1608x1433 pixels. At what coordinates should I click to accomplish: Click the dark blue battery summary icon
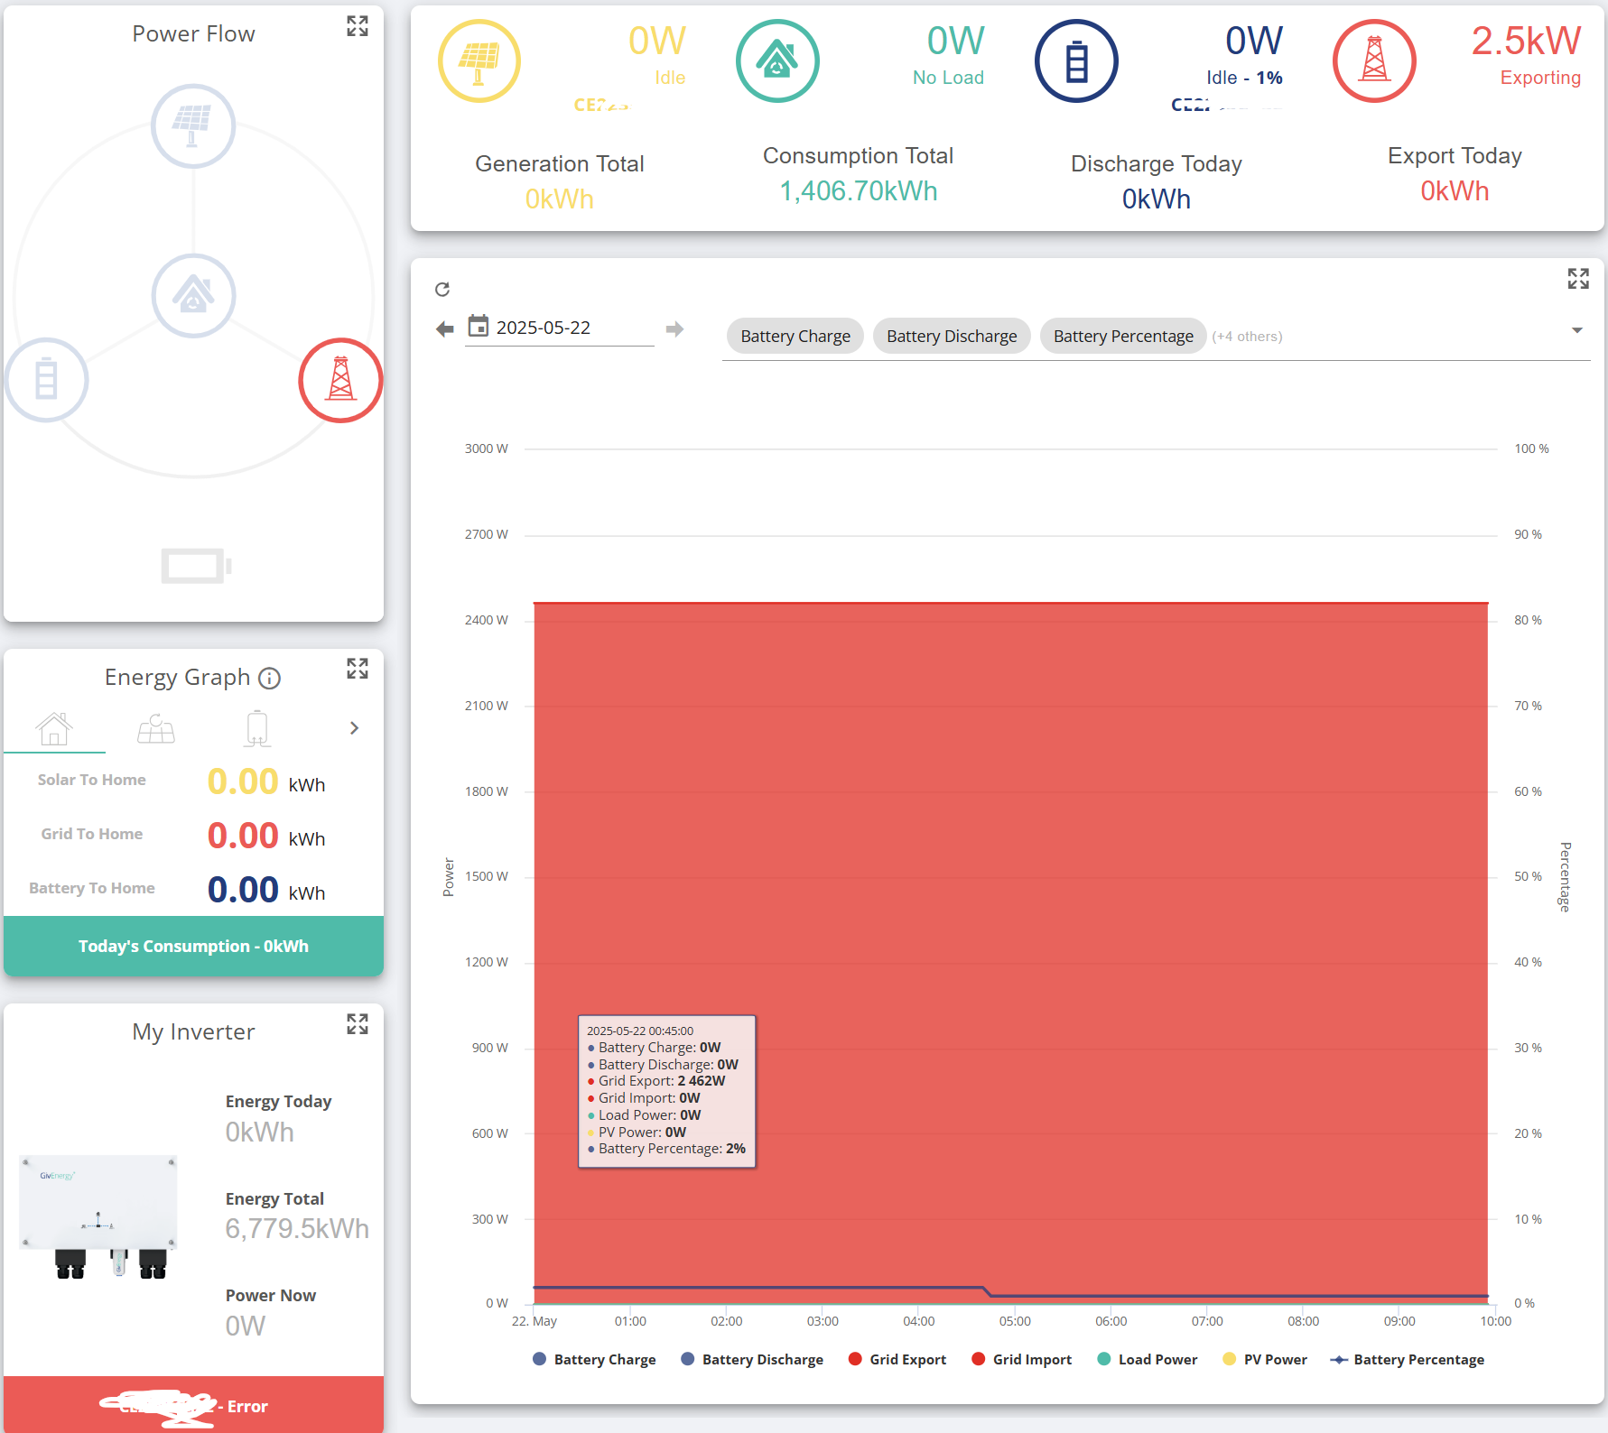[x=1076, y=61]
